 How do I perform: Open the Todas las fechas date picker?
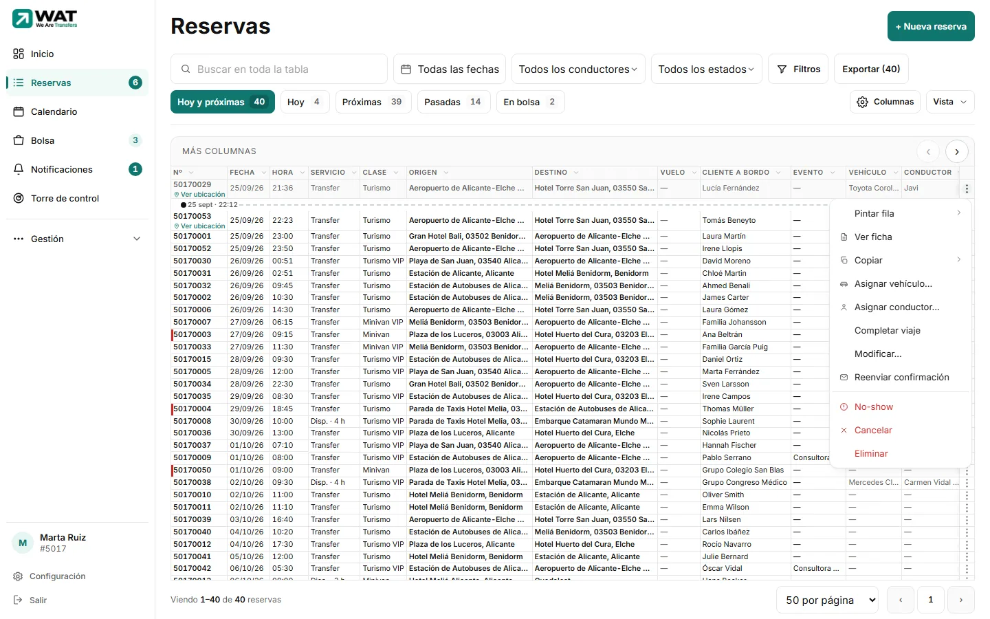450,69
